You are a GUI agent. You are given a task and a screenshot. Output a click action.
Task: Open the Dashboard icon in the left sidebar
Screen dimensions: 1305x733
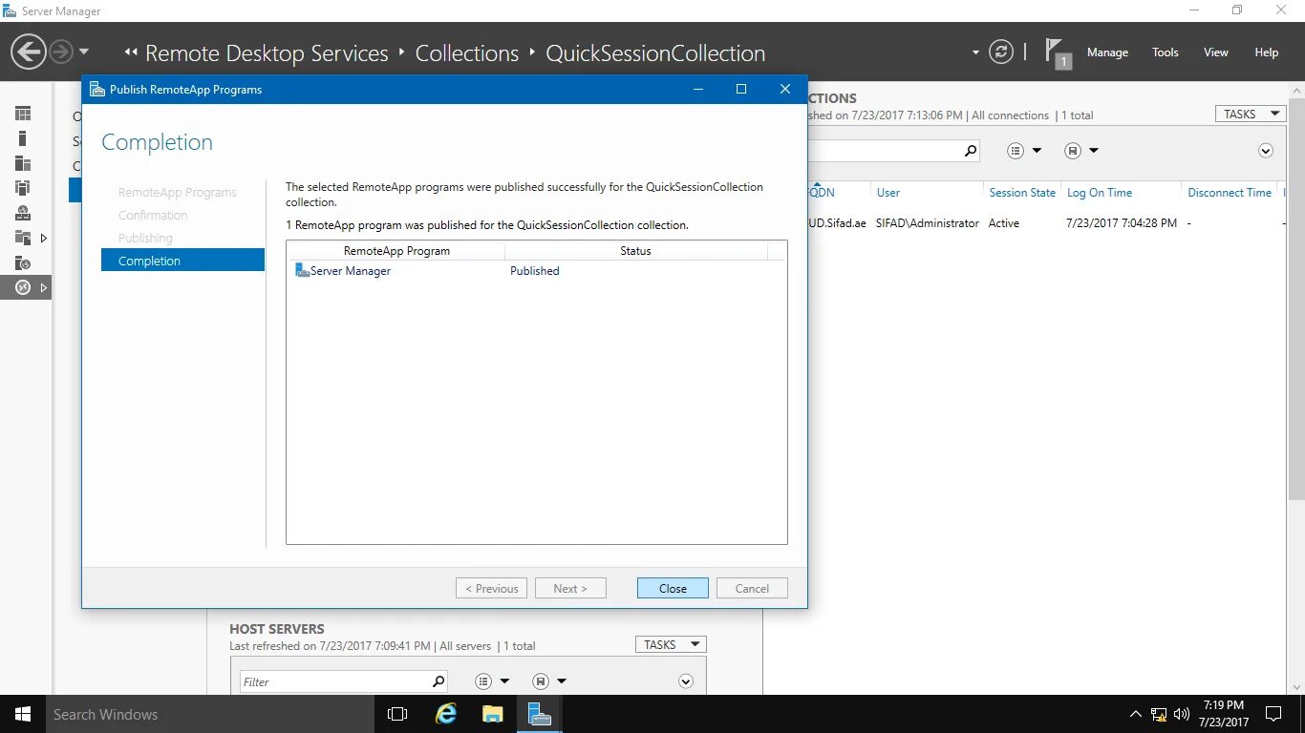tap(23, 114)
